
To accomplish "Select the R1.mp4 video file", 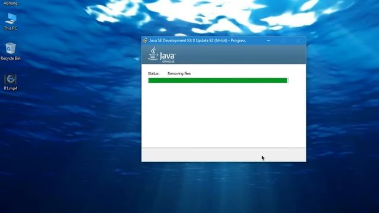I will [11, 82].
